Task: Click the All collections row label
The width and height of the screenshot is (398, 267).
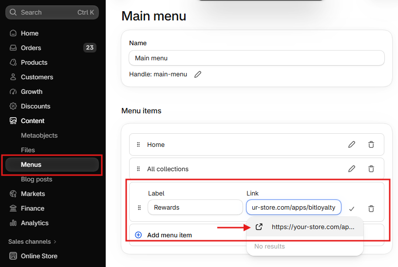Action: tap(168, 169)
